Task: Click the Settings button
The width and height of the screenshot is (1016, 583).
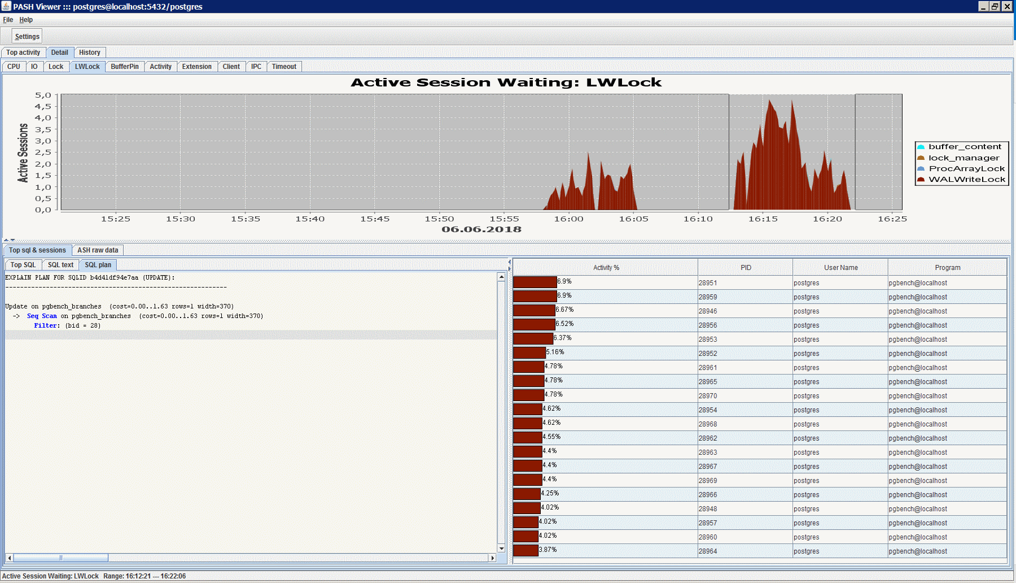Action: 26,36
